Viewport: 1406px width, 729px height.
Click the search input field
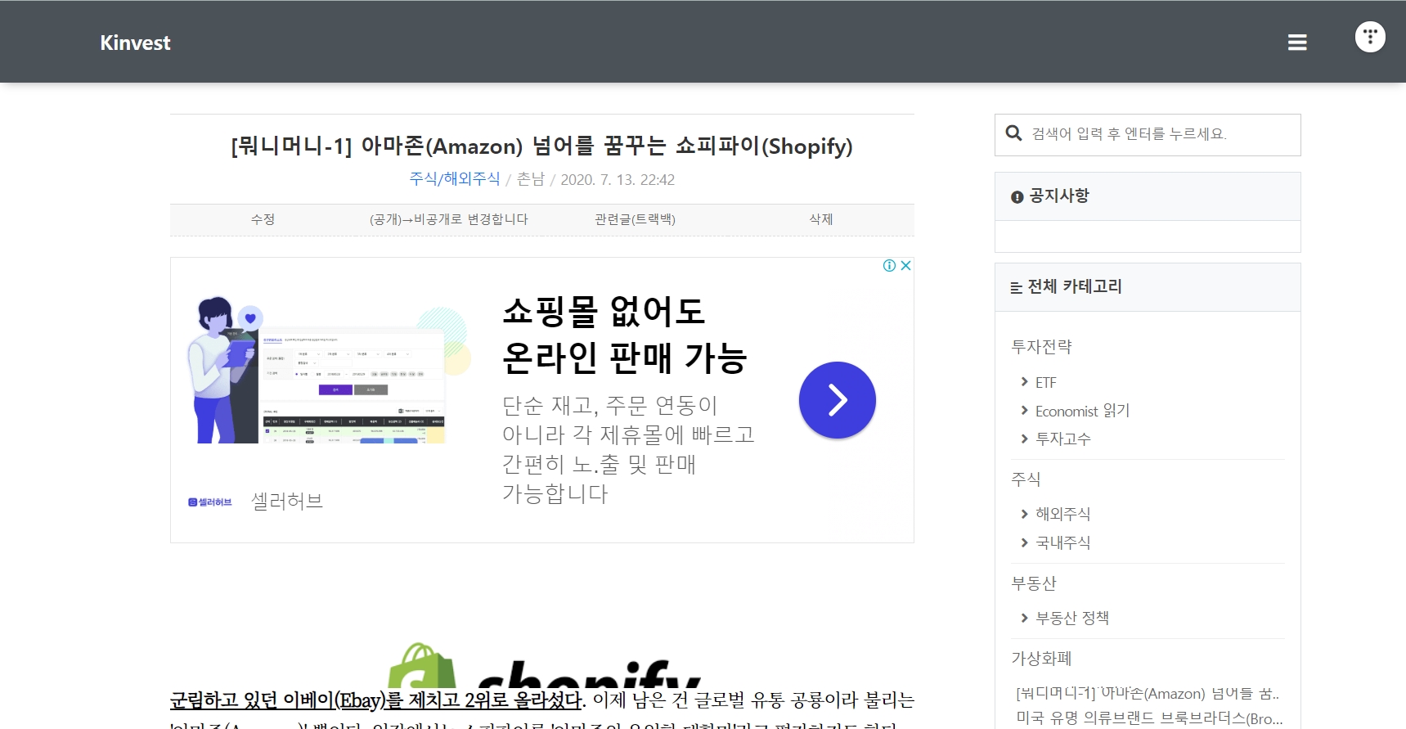pyautogui.click(x=1148, y=134)
